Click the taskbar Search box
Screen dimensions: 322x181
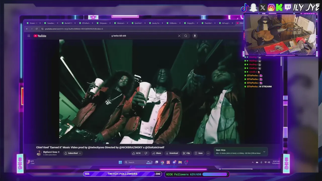coord(138,162)
